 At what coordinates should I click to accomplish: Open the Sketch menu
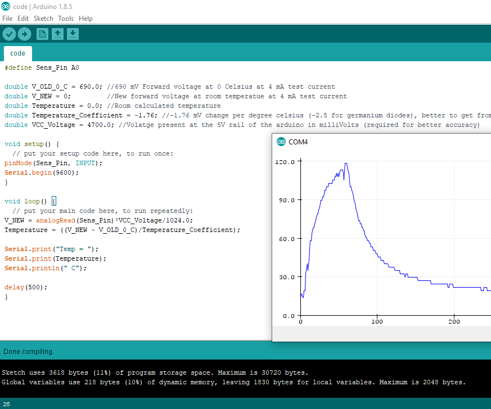(x=43, y=19)
